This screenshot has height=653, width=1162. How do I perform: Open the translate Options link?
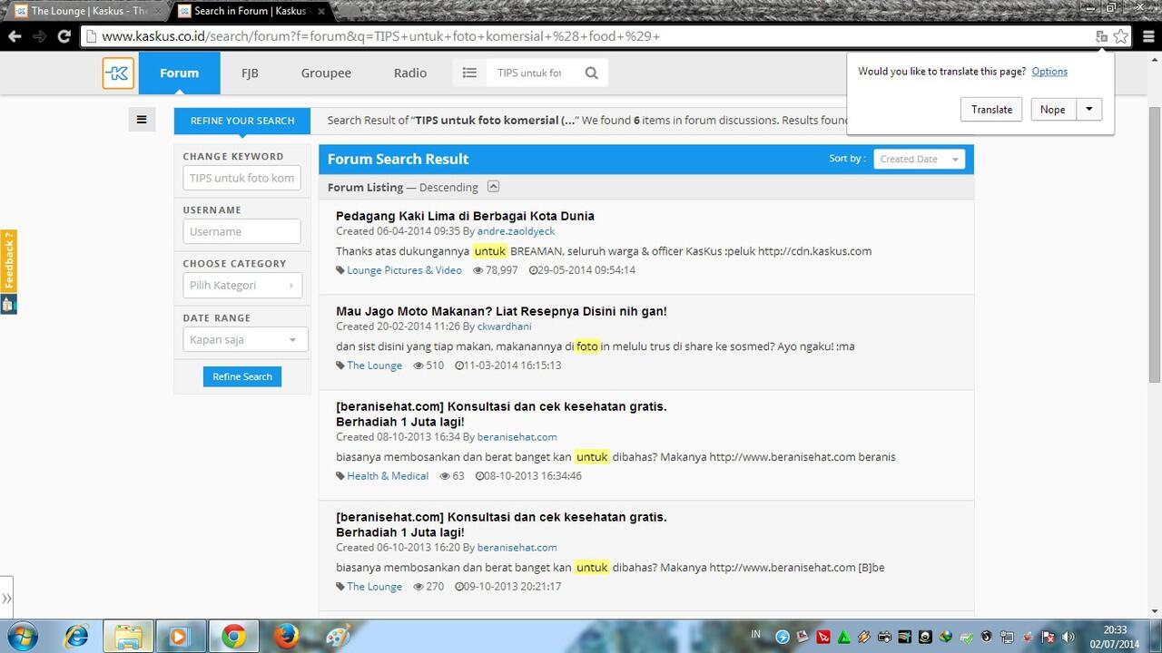coord(1049,71)
